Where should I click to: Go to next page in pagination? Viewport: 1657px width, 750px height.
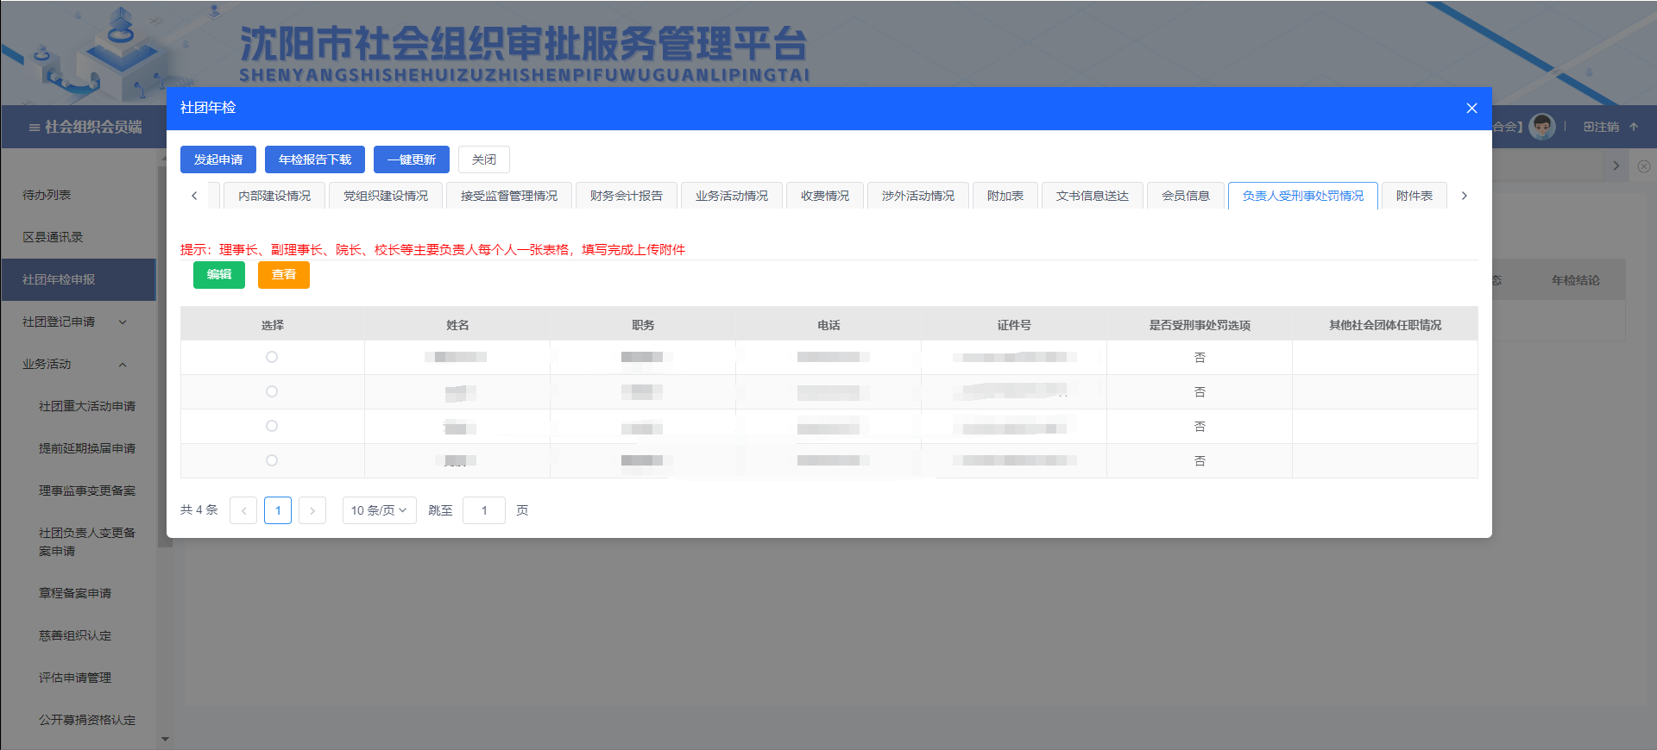click(x=312, y=510)
